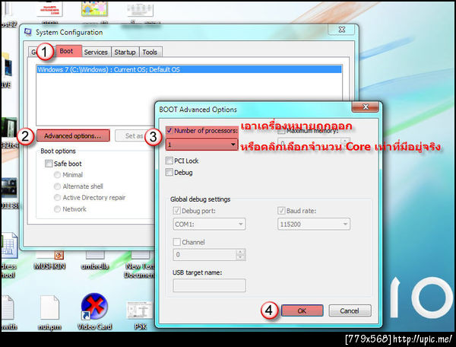Viewport: 456px width, 347px height.
Task: Close the BOOT Advanced Options dialog
Action: click(x=366, y=107)
